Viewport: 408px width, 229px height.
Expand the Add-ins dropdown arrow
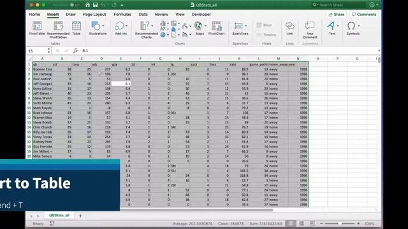tap(126, 25)
